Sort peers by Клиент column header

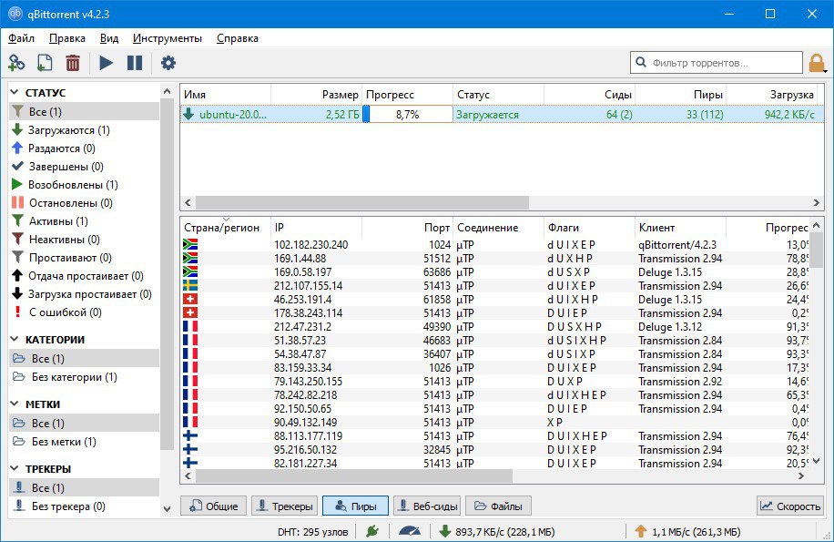click(x=680, y=227)
